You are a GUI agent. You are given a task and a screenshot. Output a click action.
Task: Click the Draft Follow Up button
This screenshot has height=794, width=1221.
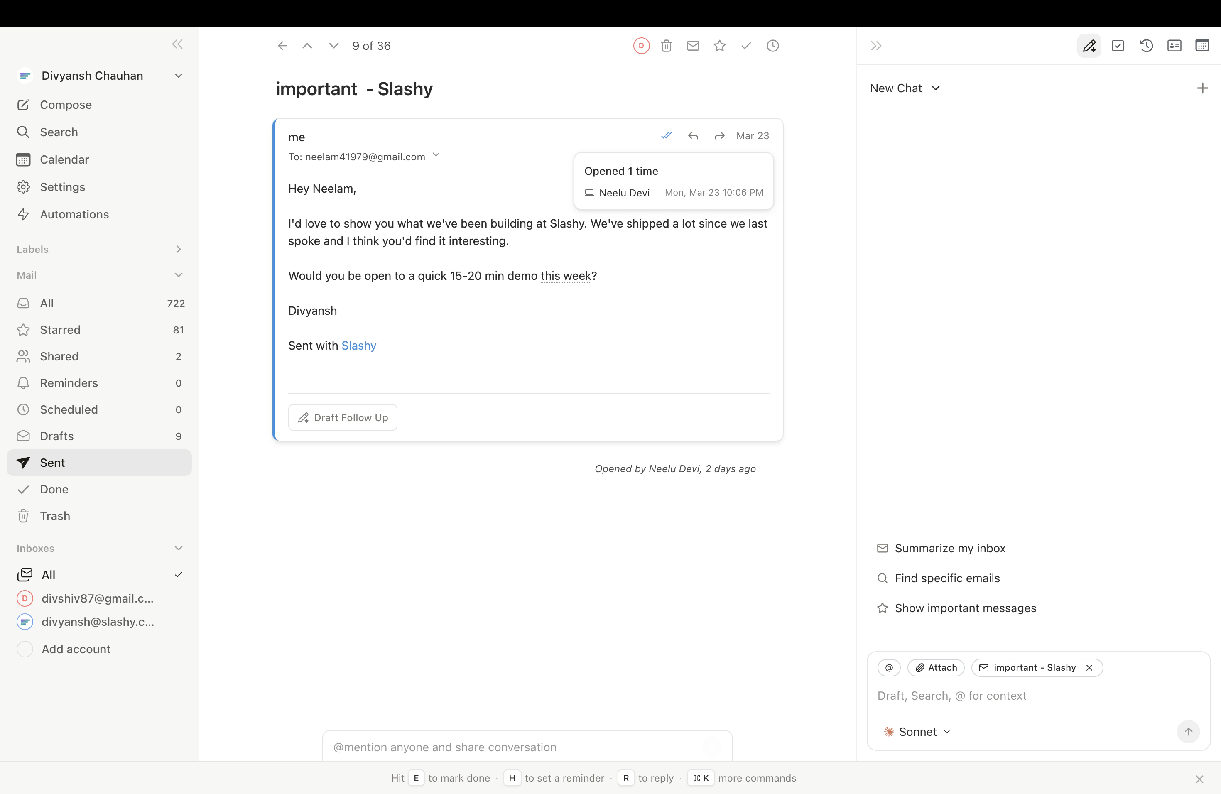coord(342,417)
